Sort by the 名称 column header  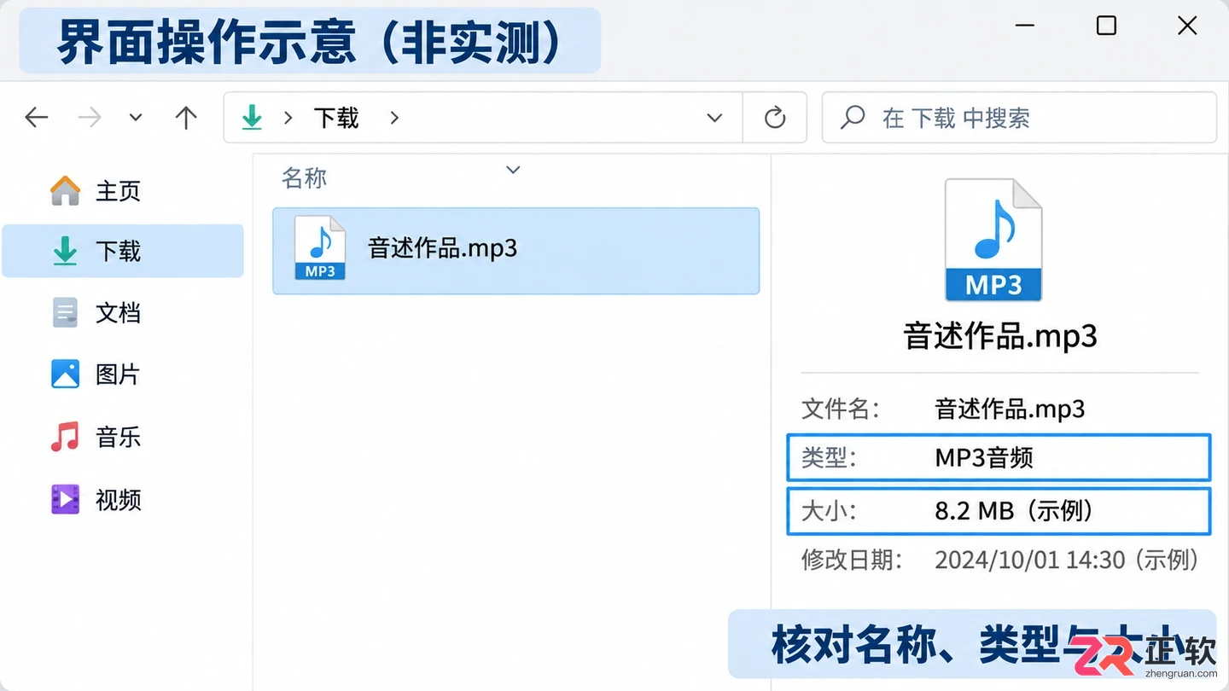pyautogui.click(x=305, y=178)
